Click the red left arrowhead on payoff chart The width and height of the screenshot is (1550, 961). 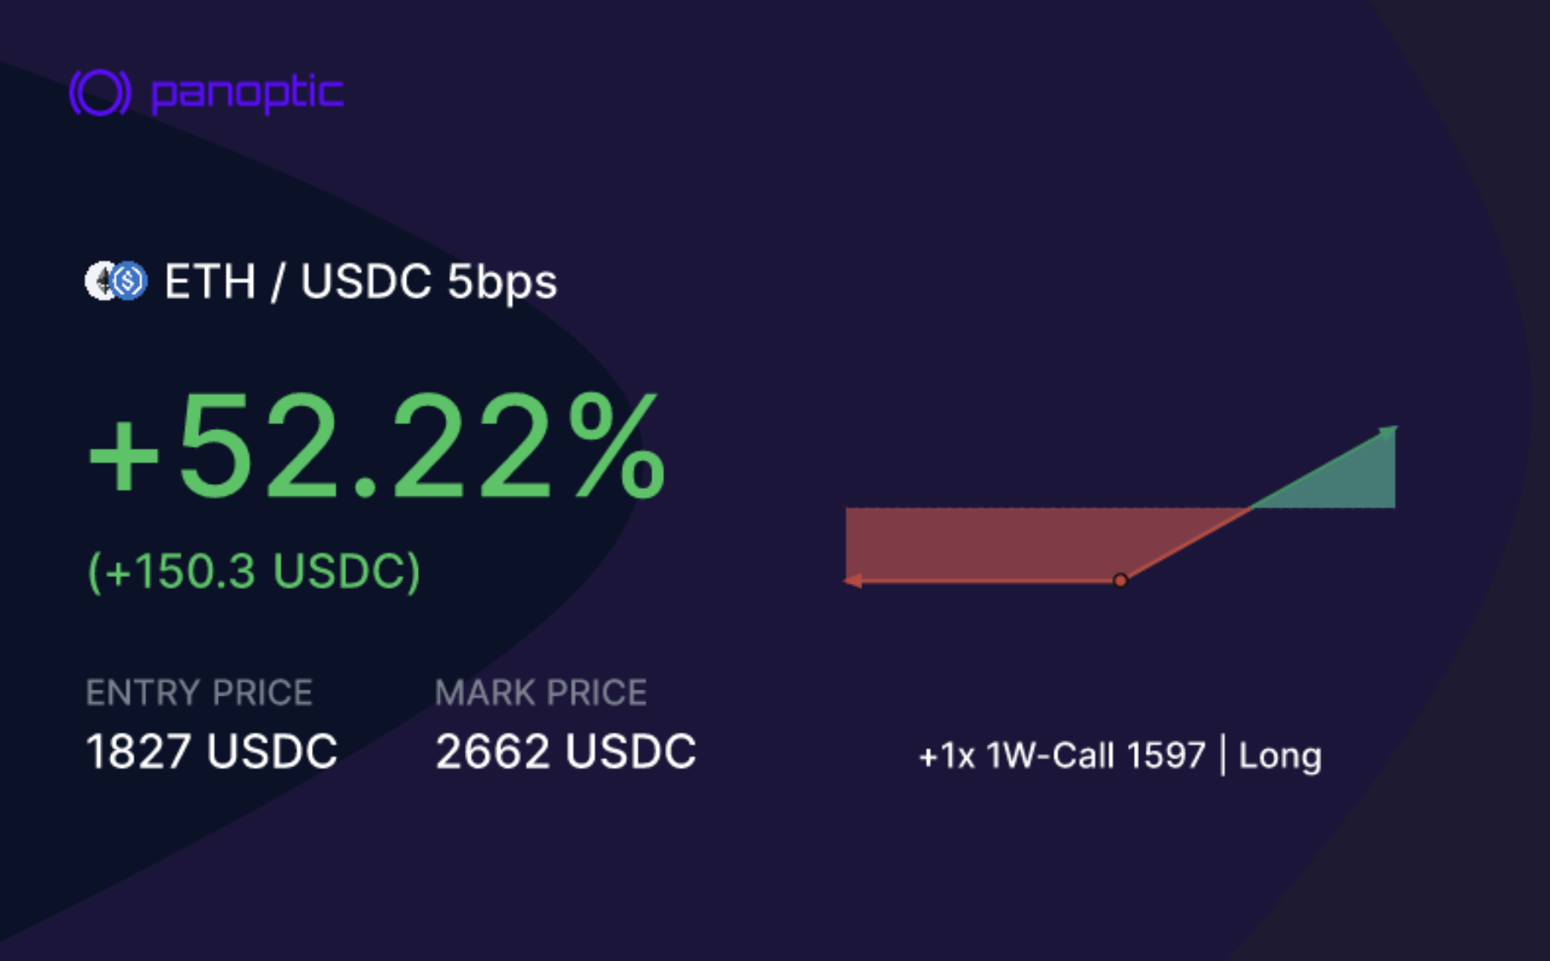(x=852, y=580)
